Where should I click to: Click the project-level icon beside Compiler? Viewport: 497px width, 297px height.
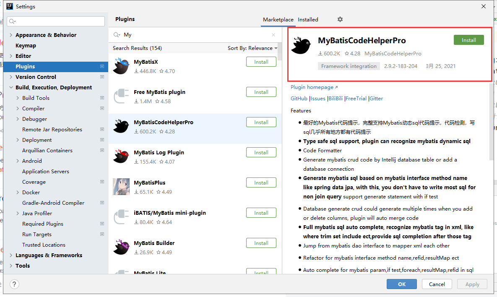click(x=102, y=108)
